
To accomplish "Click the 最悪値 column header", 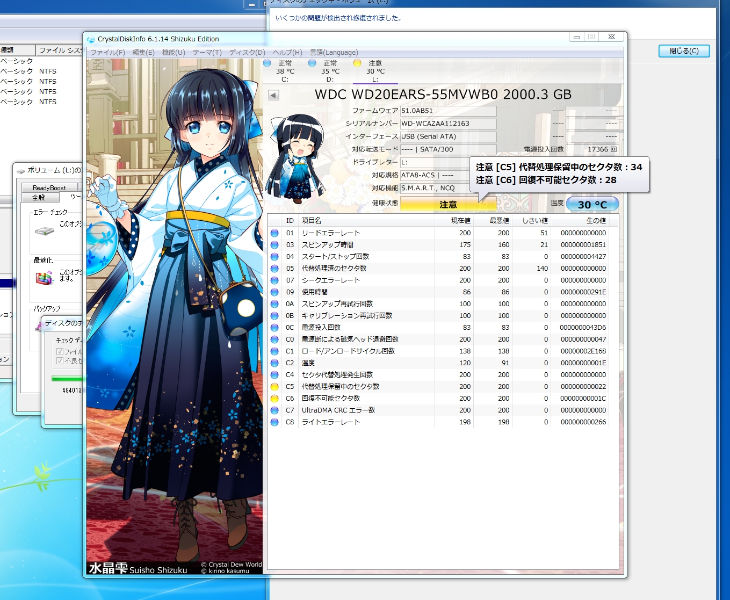I will (493, 221).
